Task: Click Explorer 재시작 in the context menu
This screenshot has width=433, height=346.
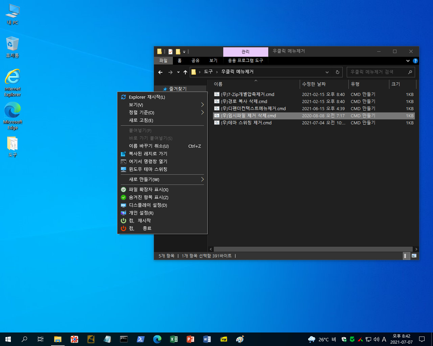Action: coord(162,97)
